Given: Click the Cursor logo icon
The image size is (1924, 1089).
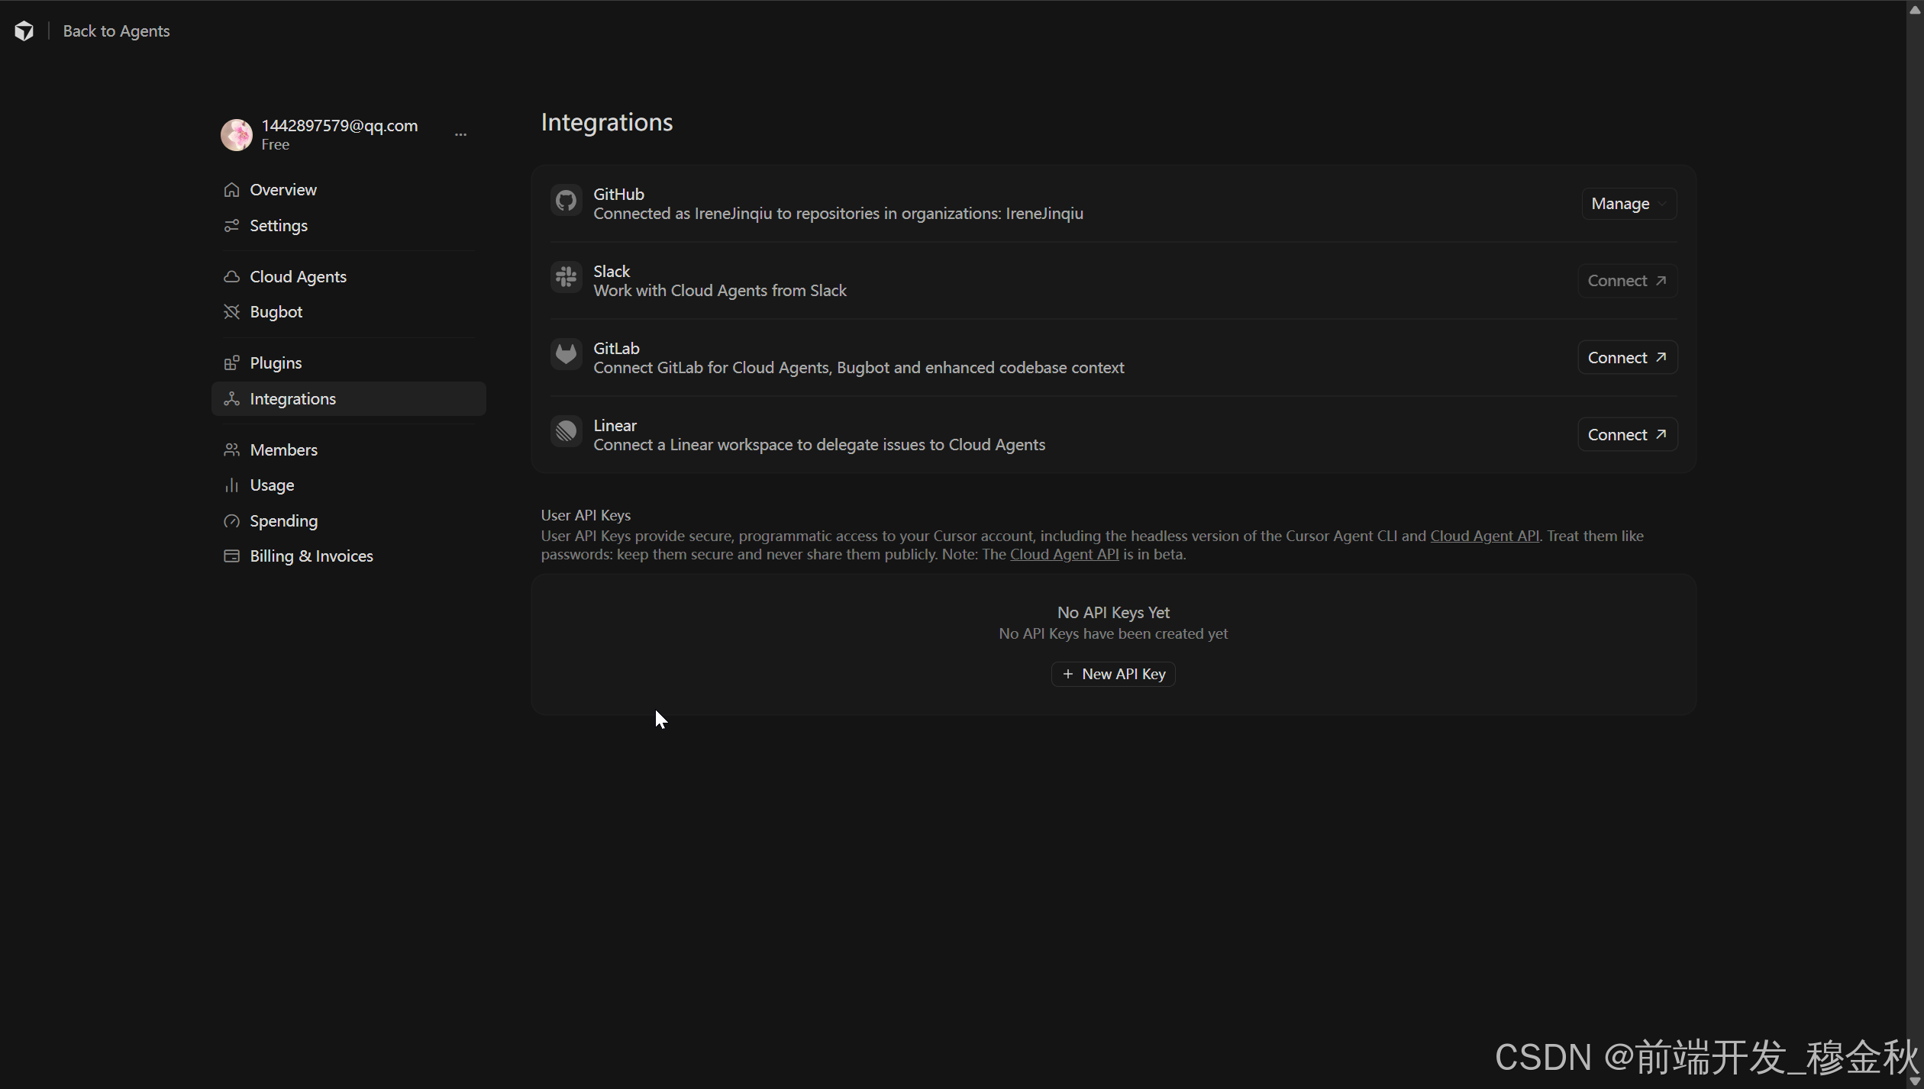Looking at the screenshot, I should pos(24,31).
